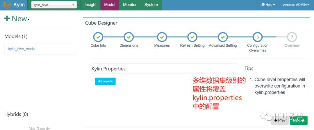Screen dimensions: 314x130
Task: Click the Configuration Overwrites step label
Action: (x=258, y=48)
